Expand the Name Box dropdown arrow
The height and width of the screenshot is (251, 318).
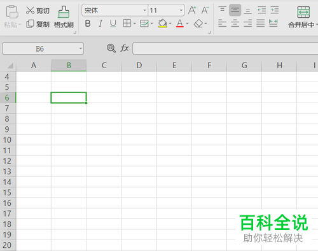click(x=81, y=48)
